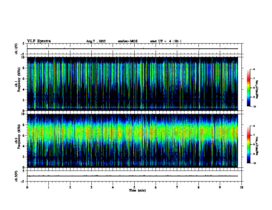272x210 pixels.
Task: Click the '-6' value on ch.1 color bar
Action: pyautogui.click(x=253, y=69)
